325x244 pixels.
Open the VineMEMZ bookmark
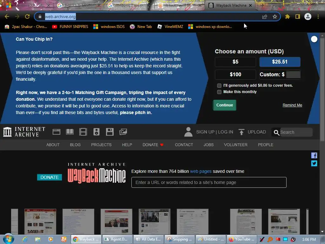pos(170,27)
